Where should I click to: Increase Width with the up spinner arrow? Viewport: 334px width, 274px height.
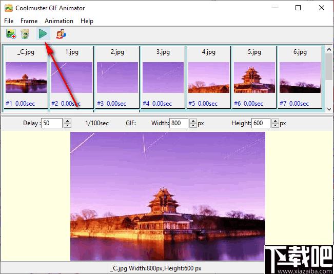pyautogui.click(x=193, y=121)
